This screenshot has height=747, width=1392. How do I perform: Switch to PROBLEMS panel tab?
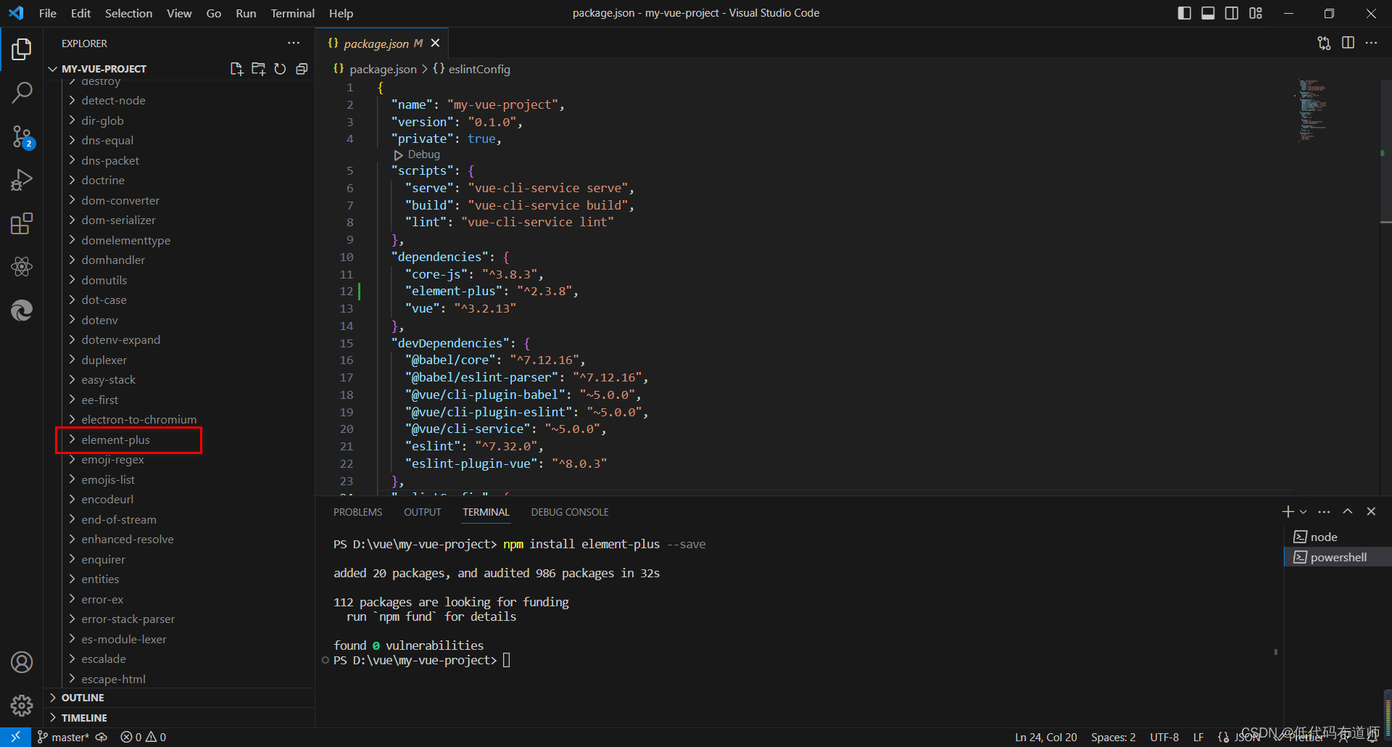[x=357, y=512]
